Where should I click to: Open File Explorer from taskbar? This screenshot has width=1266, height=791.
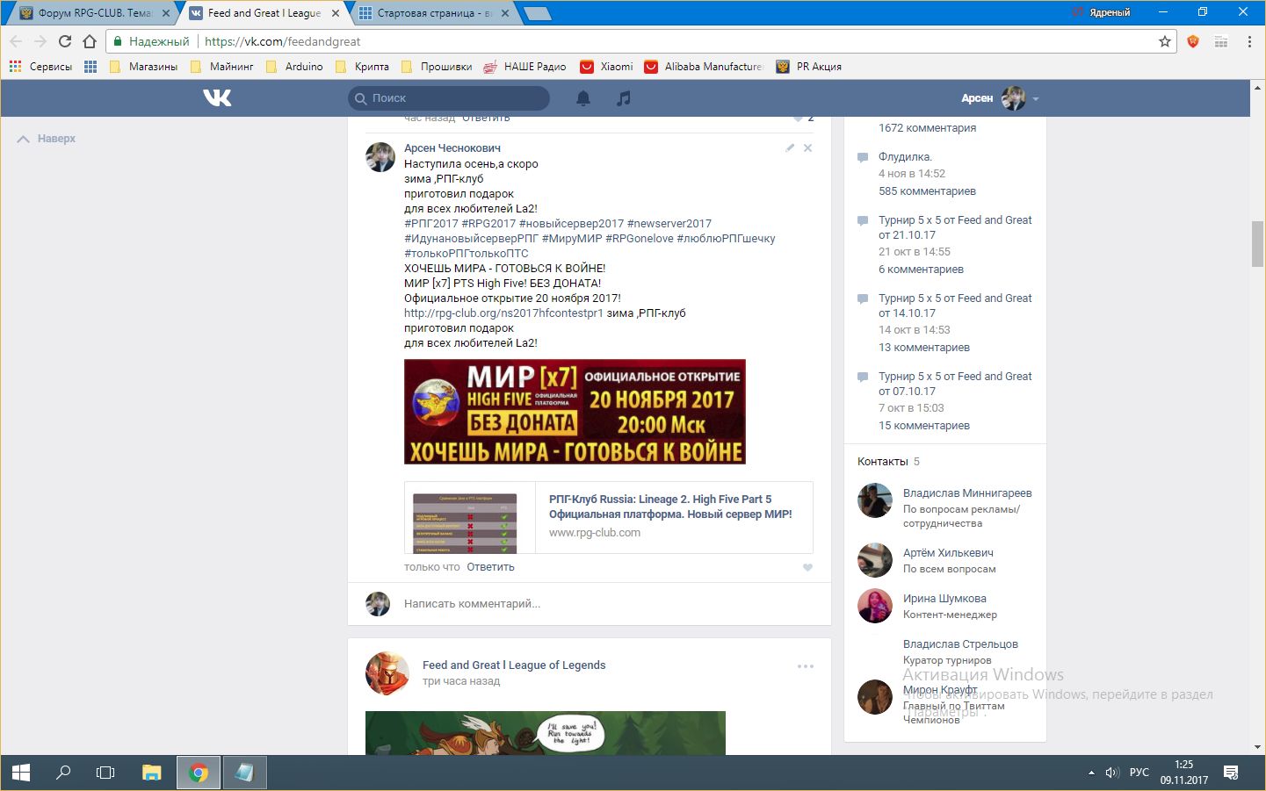click(x=152, y=773)
